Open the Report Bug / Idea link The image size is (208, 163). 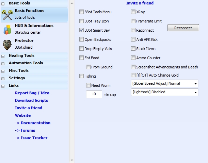[x=32, y=93]
